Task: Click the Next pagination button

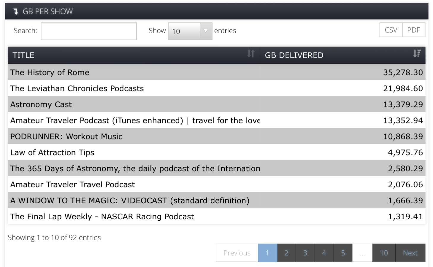Action: [x=410, y=253]
